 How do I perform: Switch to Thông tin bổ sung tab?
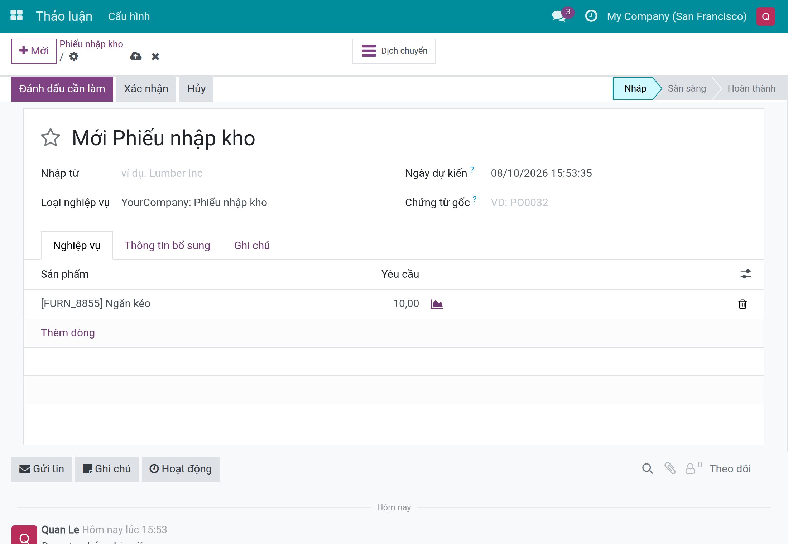167,246
